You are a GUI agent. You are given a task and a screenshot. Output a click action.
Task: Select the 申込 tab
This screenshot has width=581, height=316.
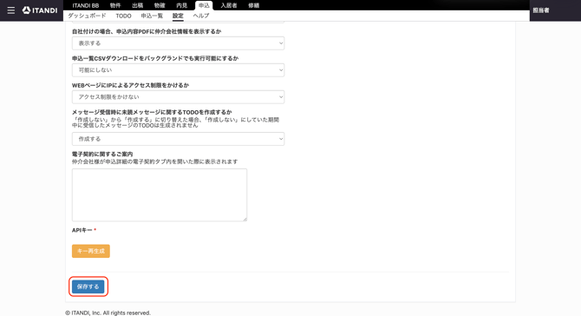point(204,5)
